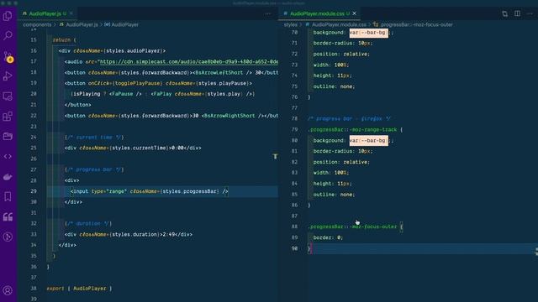Open the simplecast audio URL link
Screen dimensions: 538x302
point(188,61)
